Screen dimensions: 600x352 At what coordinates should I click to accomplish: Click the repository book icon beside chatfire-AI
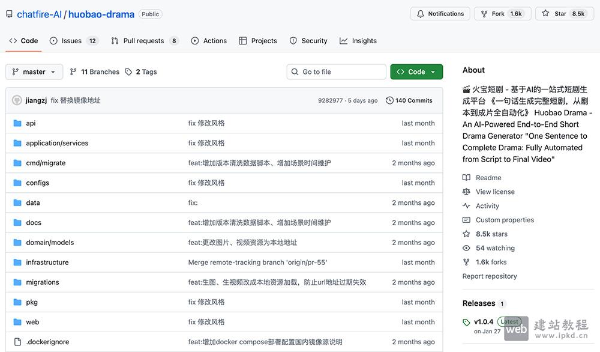(8, 13)
